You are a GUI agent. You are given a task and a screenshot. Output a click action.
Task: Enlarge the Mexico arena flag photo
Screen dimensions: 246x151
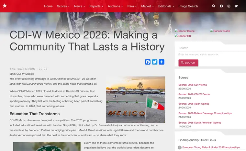point(136,99)
